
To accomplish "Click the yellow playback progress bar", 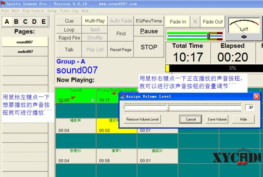I will pyautogui.click(x=167, y=68).
